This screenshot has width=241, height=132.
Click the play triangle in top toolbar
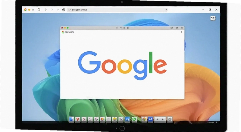(x=46, y=10)
